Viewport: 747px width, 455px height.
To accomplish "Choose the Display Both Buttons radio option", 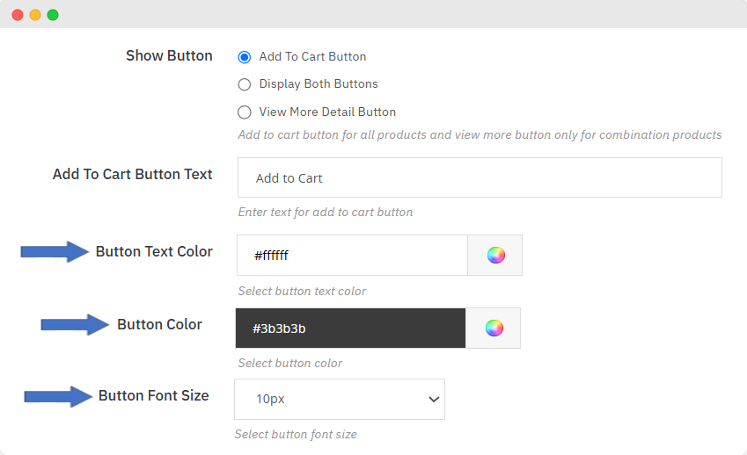I will (245, 85).
